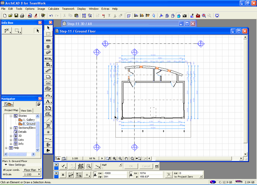Click the Undo arrow in the toolbar
The image size is (257, 185).
click(x=51, y=15)
